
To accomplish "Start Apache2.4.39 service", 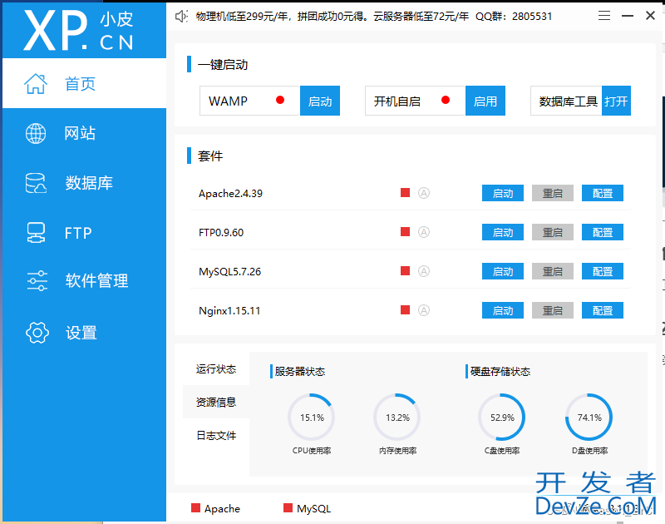I will click(503, 193).
